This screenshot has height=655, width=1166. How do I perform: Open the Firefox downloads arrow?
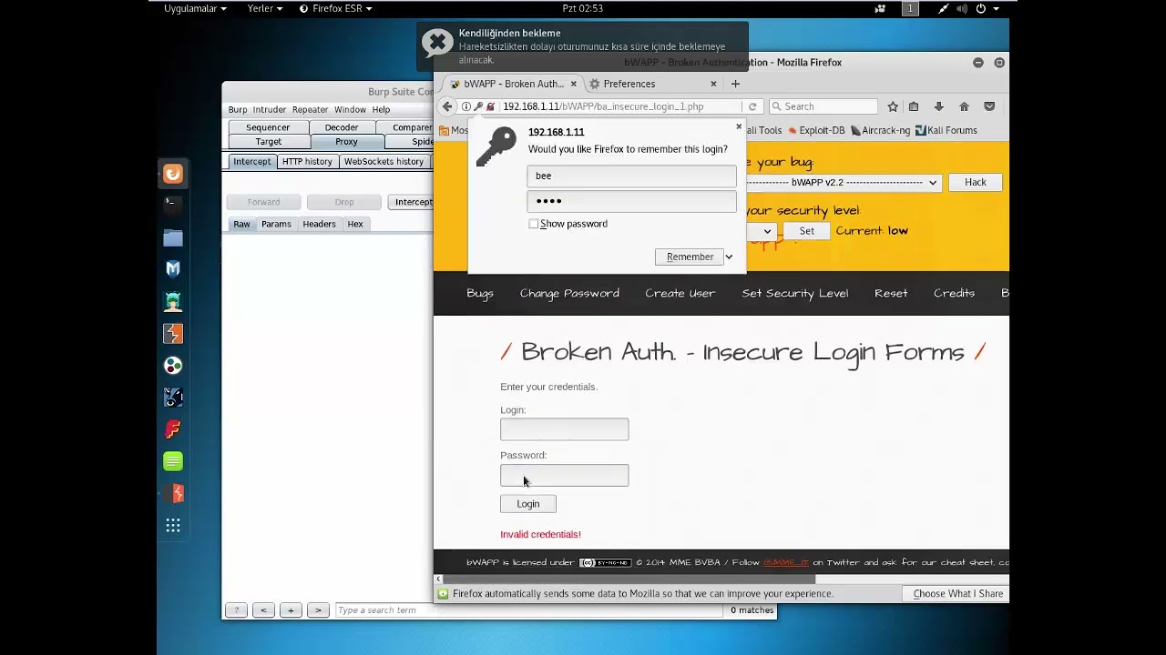coord(938,106)
